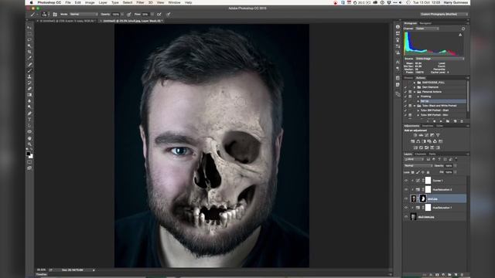Switch to the History tab
Image resolution: width=495 pixels, height=278 pixels.
pyautogui.click(x=408, y=78)
